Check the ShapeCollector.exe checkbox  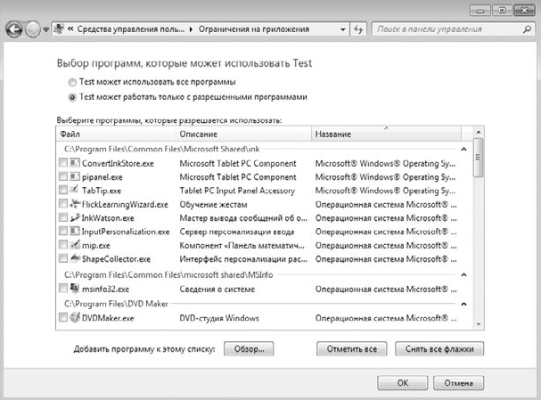point(63,258)
